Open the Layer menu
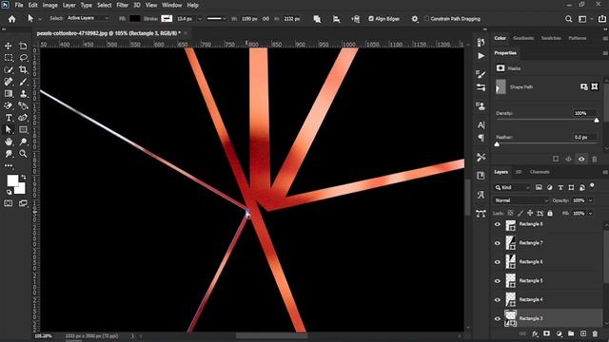Image resolution: width=609 pixels, height=342 pixels. point(69,5)
